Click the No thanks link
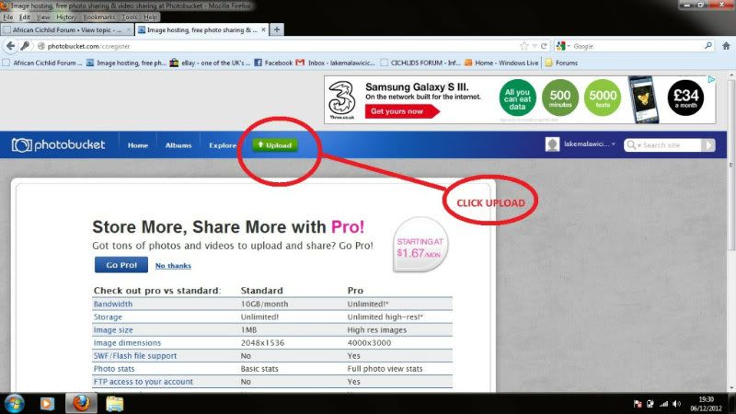736x414 pixels. (x=173, y=266)
